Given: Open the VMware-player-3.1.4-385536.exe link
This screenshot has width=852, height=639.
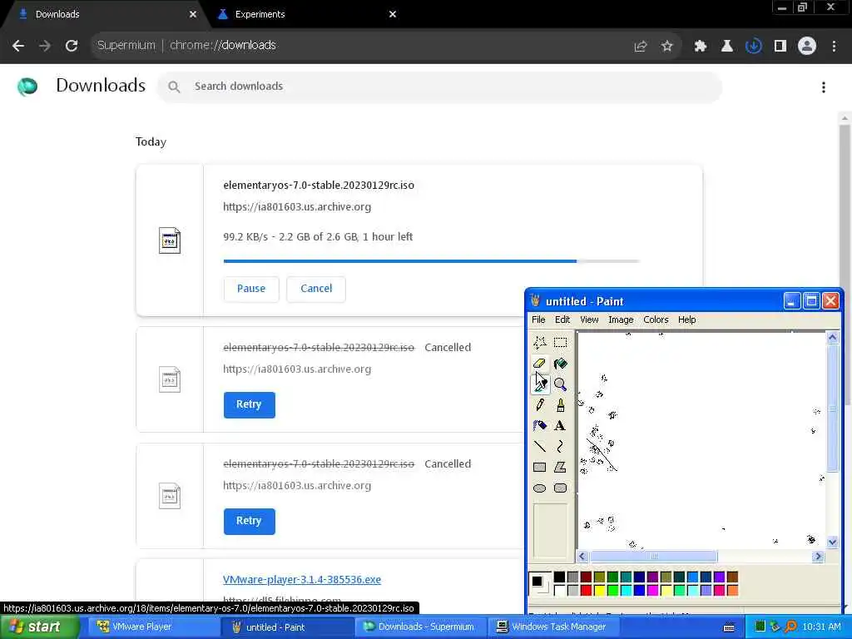Looking at the screenshot, I should point(301,579).
